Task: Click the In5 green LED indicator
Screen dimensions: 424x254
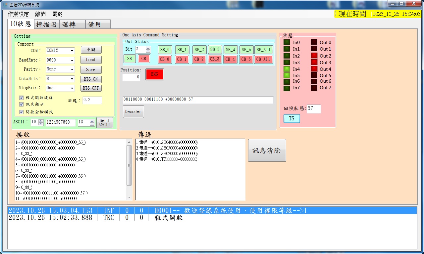Action: (287, 75)
